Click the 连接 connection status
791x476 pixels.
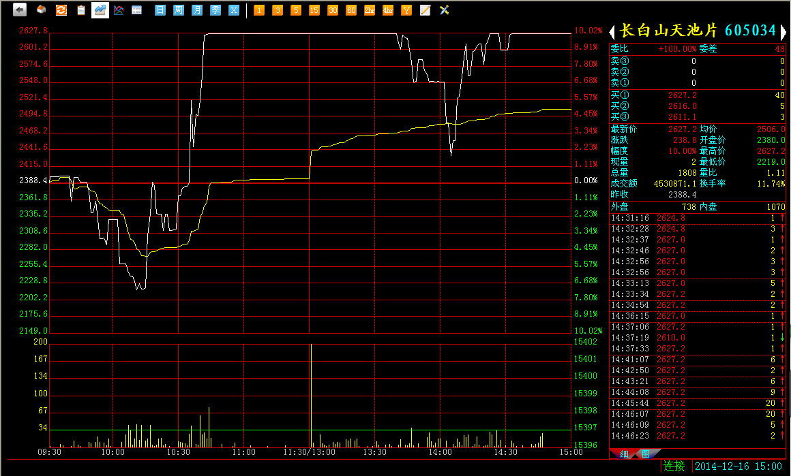[674, 466]
